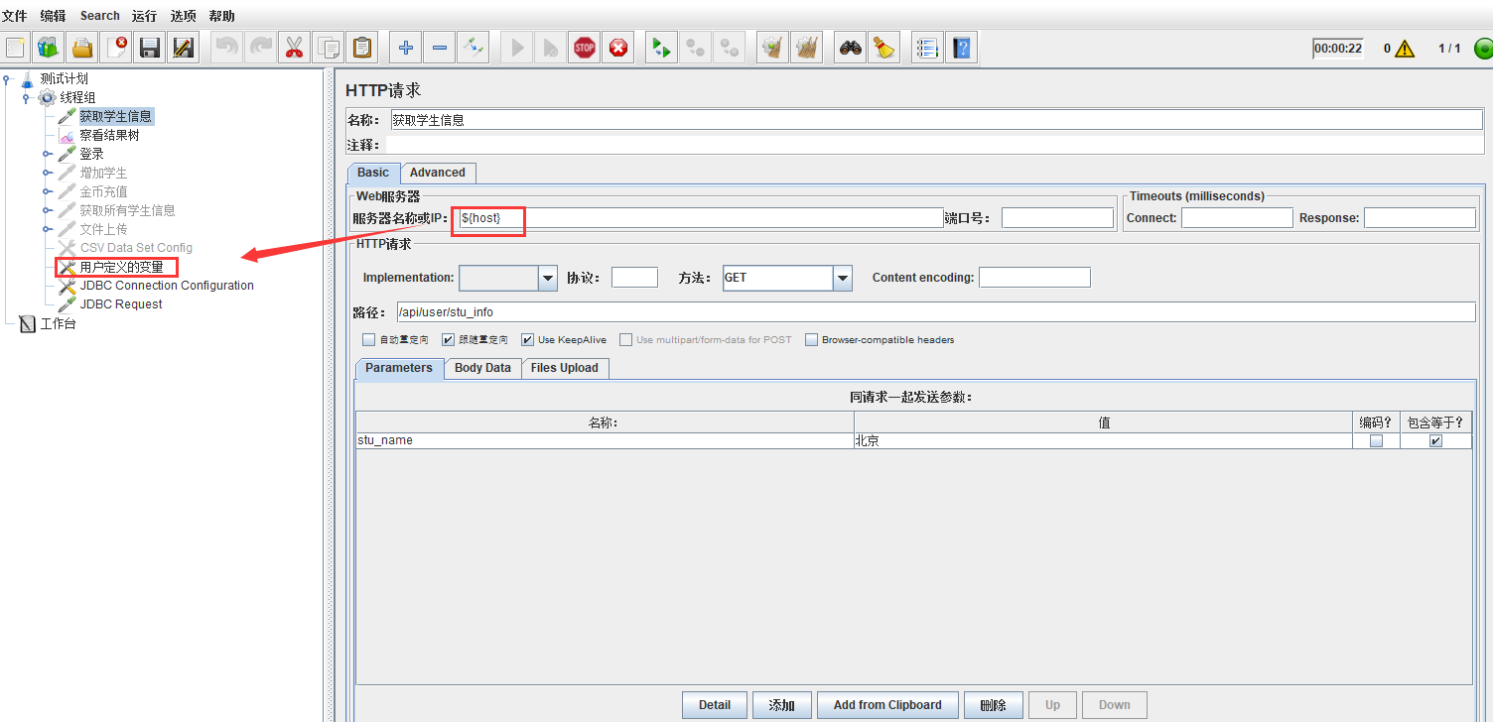This screenshot has height=722, width=1493.
Task: Open the search icon in toolbar
Action: (x=851, y=47)
